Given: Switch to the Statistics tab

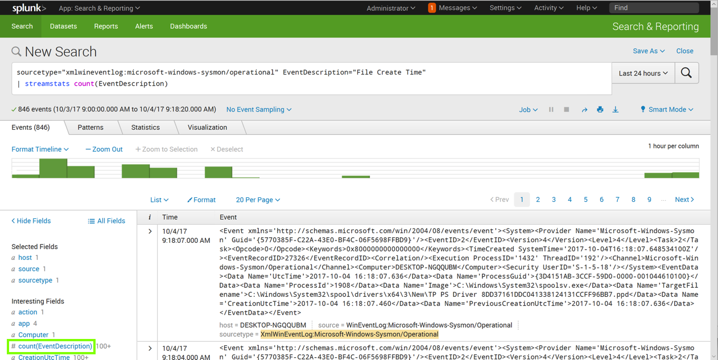Looking at the screenshot, I should click(x=146, y=127).
